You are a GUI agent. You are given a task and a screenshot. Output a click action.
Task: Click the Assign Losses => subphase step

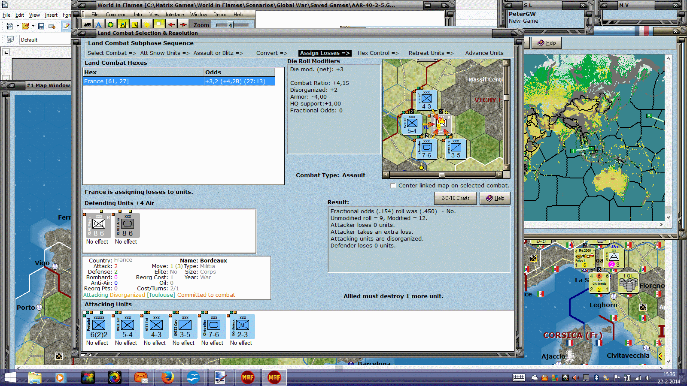coord(325,53)
